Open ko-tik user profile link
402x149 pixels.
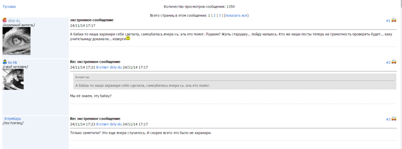tap(13, 62)
